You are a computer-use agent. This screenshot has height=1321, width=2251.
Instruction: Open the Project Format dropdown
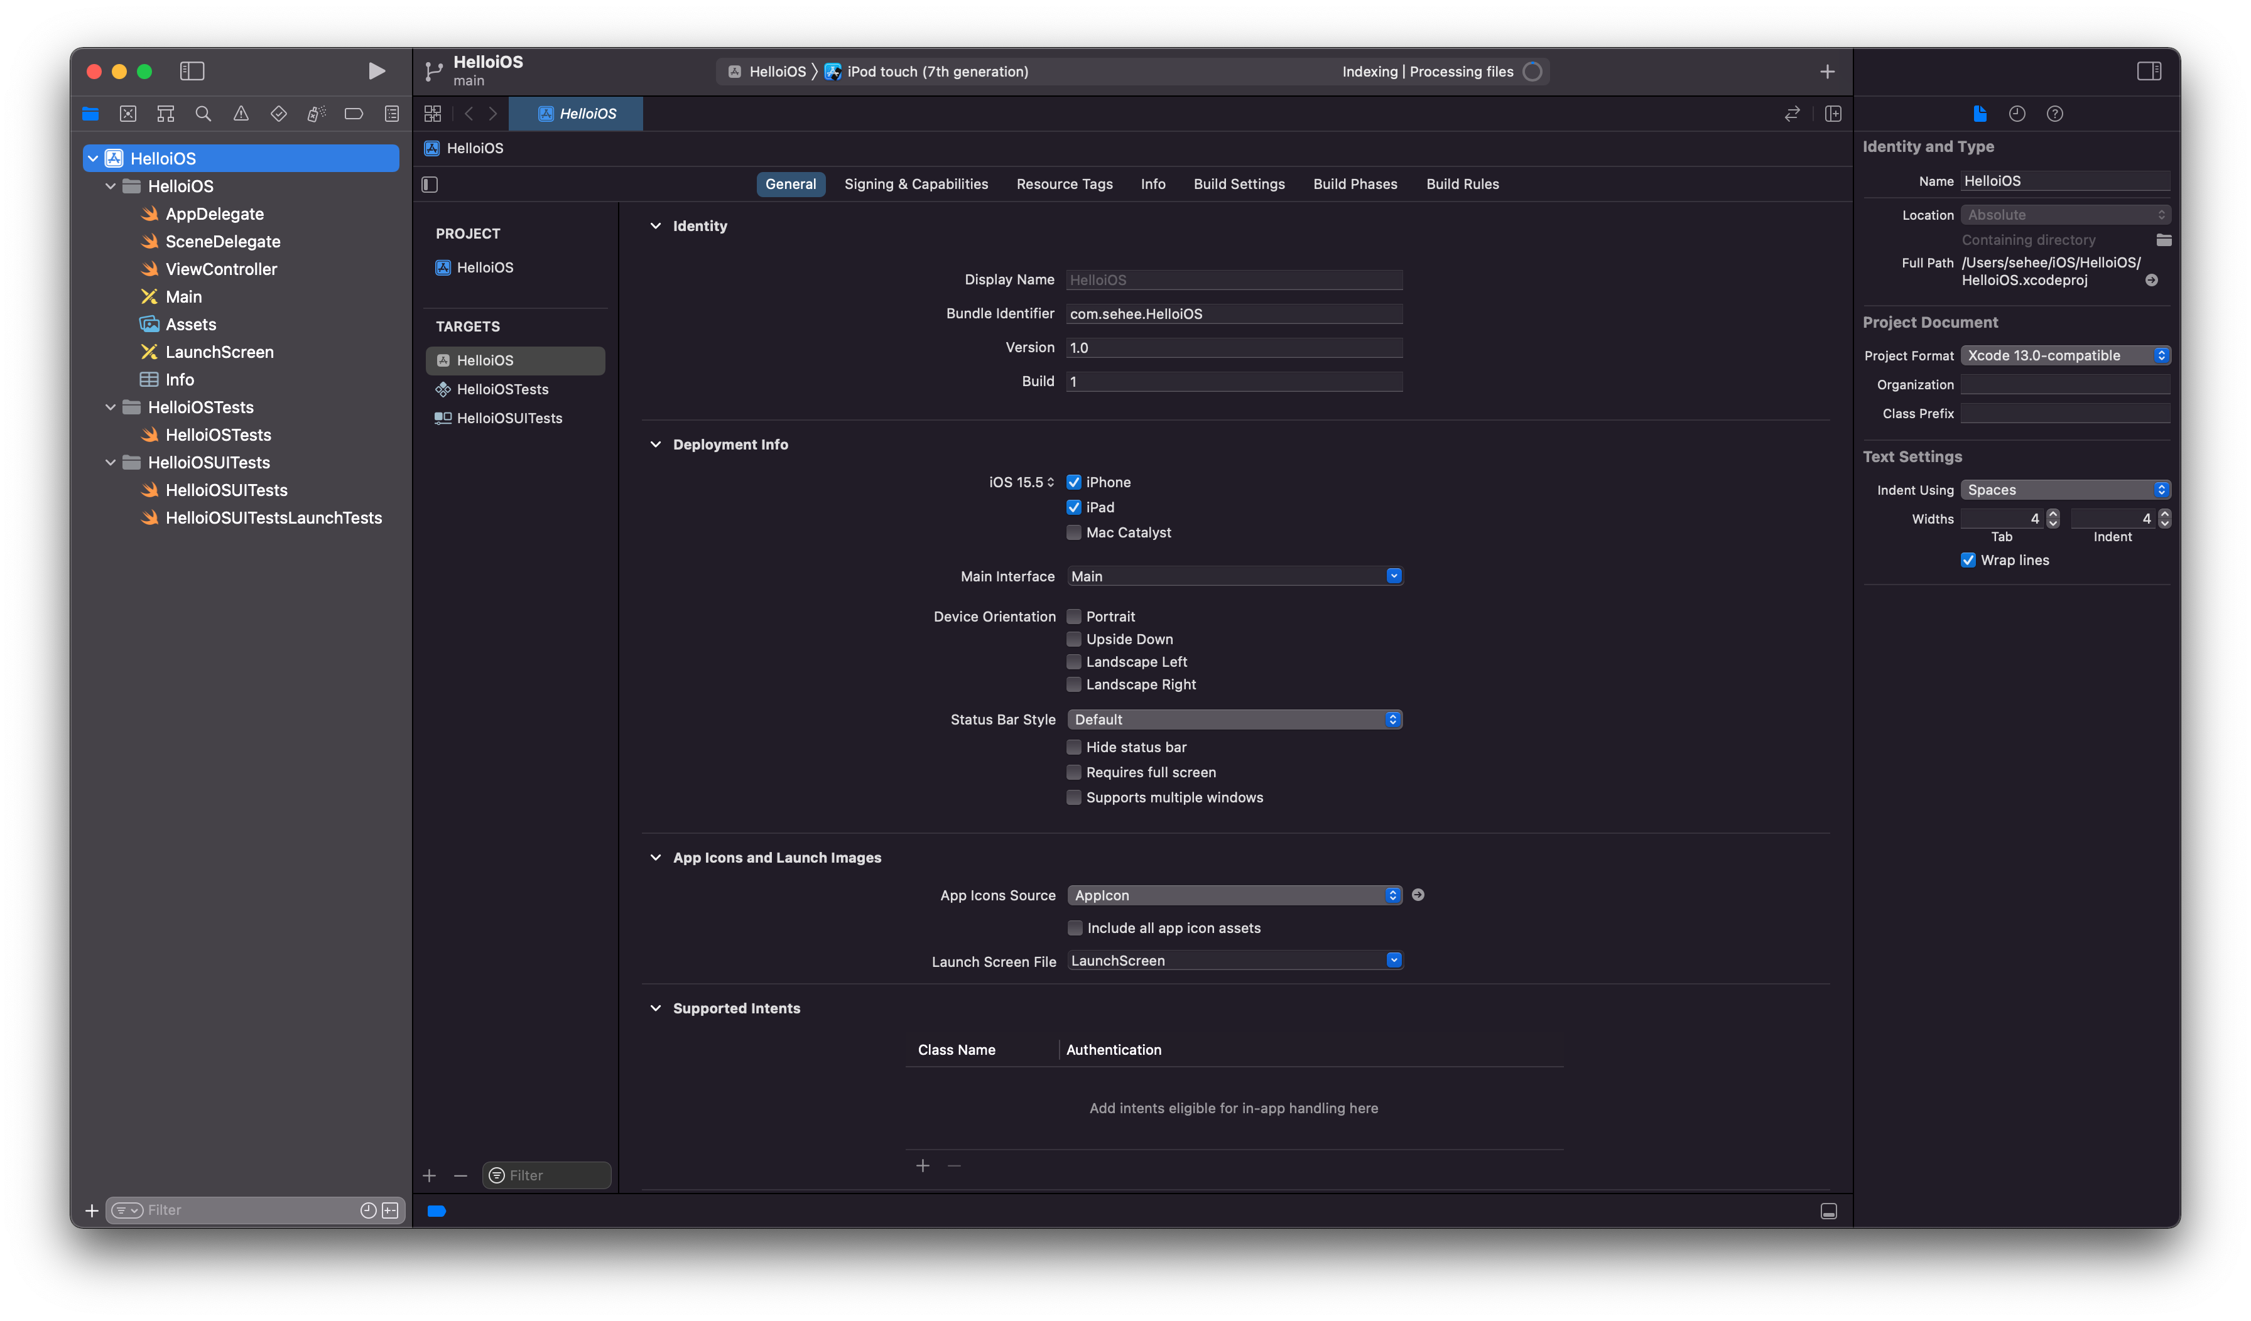(2064, 355)
